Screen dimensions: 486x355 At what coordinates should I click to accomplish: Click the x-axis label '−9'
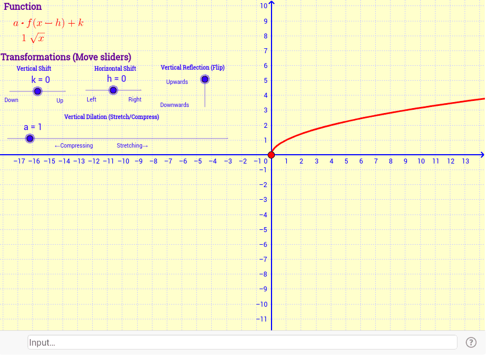coord(139,161)
